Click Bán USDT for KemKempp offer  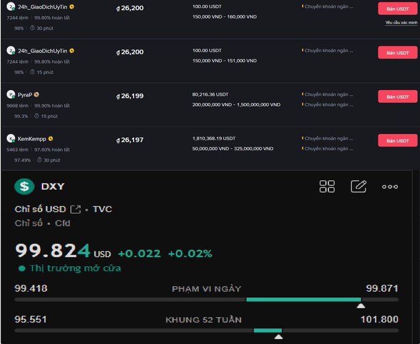click(x=398, y=141)
